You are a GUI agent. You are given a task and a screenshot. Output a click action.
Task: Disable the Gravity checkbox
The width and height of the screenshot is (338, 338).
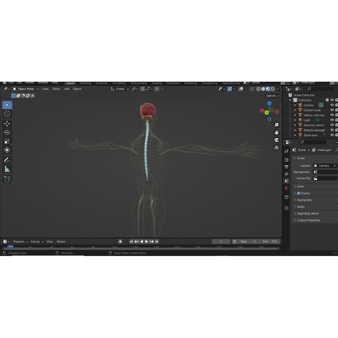pyautogui.click(x=298, y=193)
